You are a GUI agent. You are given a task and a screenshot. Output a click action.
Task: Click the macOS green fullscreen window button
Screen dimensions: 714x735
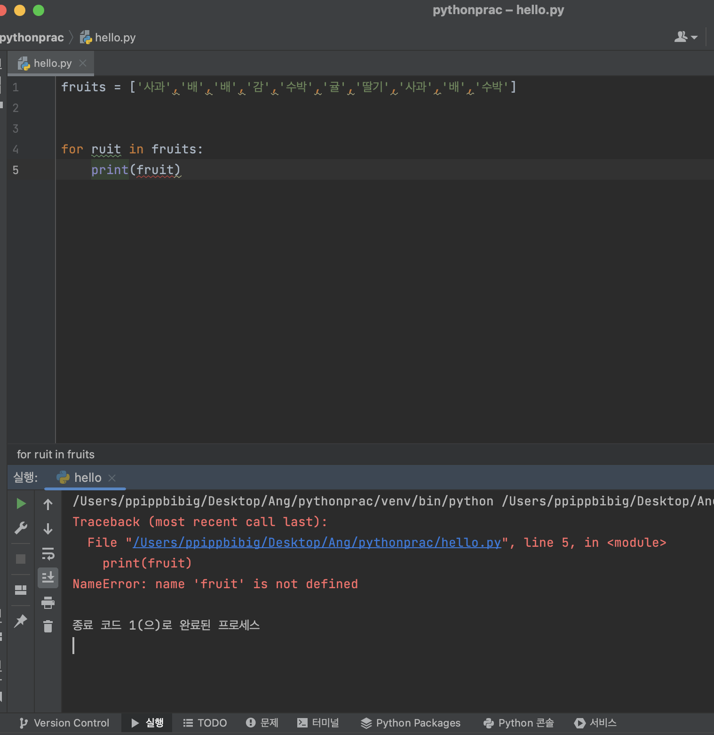(x=39, y=10)
